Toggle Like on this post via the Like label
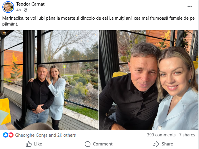 [38, 144]
